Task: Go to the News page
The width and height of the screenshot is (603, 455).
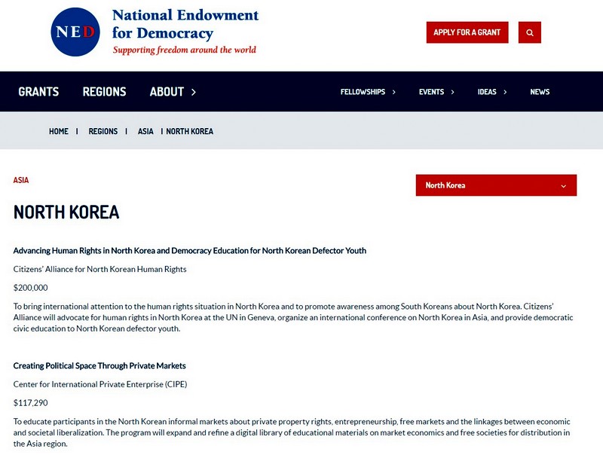Action: [x=540, y=92]
